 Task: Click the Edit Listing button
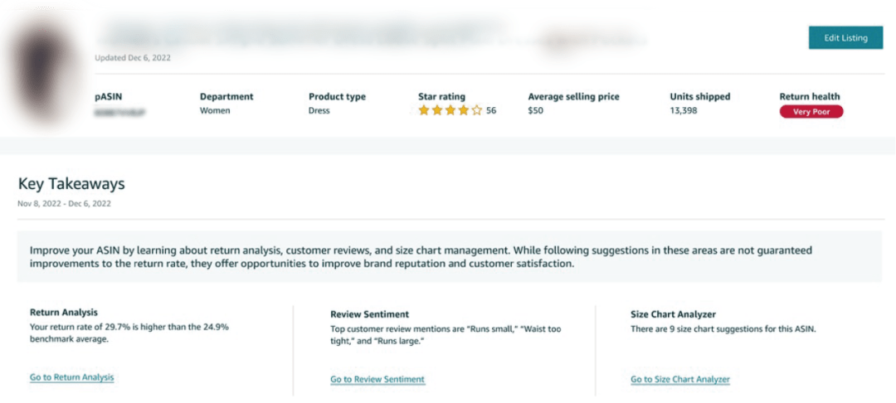click(x=845, y=38)
